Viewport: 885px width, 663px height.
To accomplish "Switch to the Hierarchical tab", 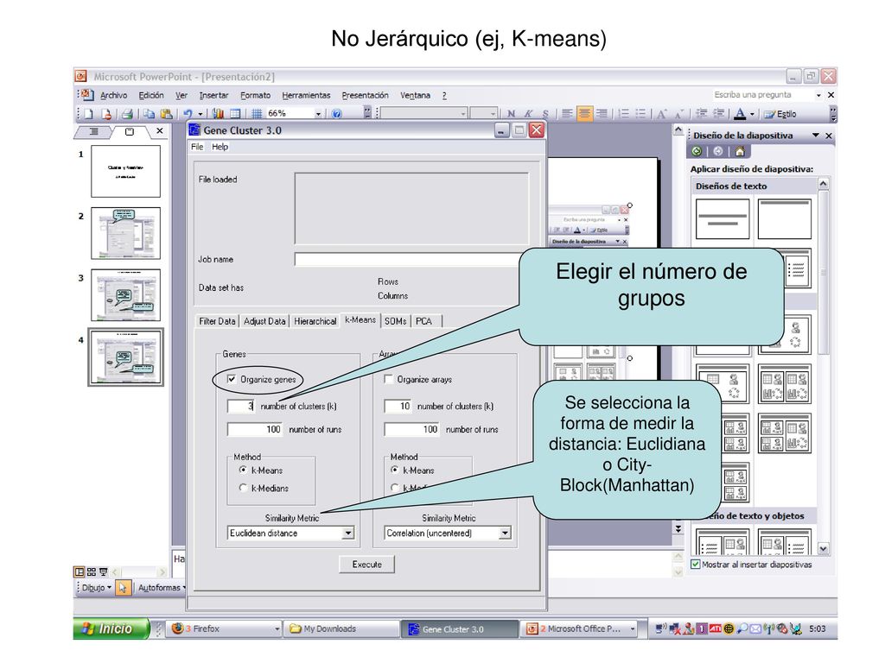I will click(315, 321).
